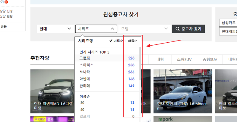Screen dimensions: 237x122
Task: Click the 523 listing count
Action: pyautogui.click(x=131, y=58)
